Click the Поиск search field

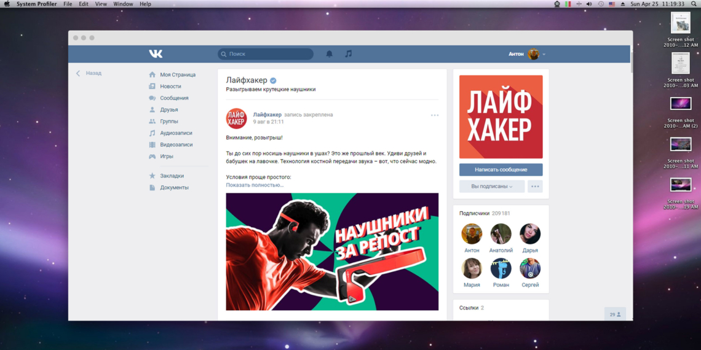[x=266, y=54]
